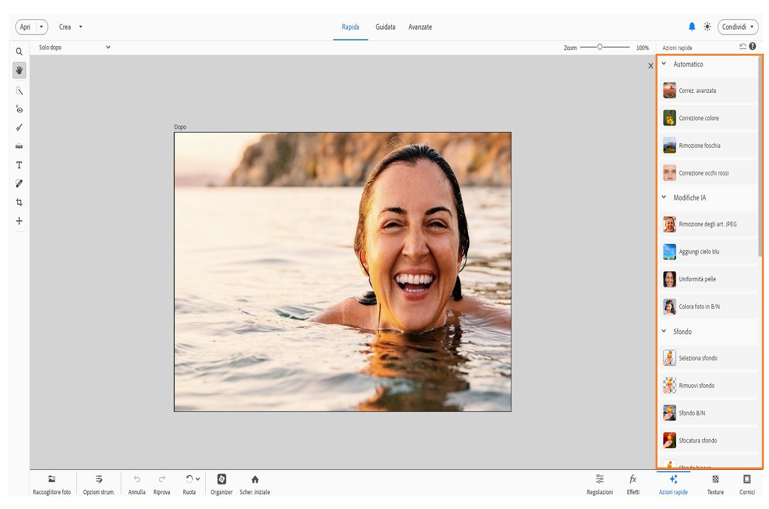Toggle the Raccoglitore foto bin
This screenshot has height=509, width=769.
coord(52,480)
